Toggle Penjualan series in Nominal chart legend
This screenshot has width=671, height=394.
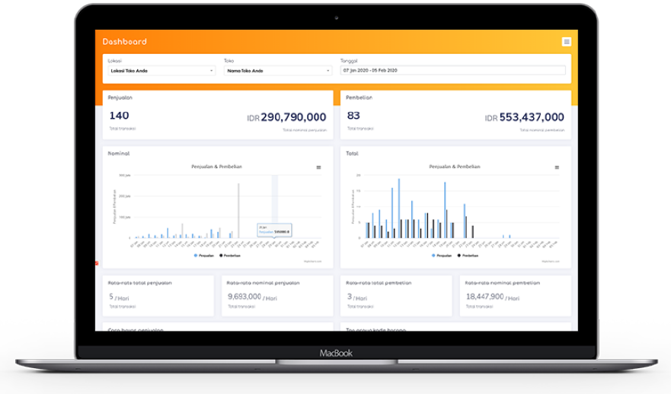pos(204,256)
